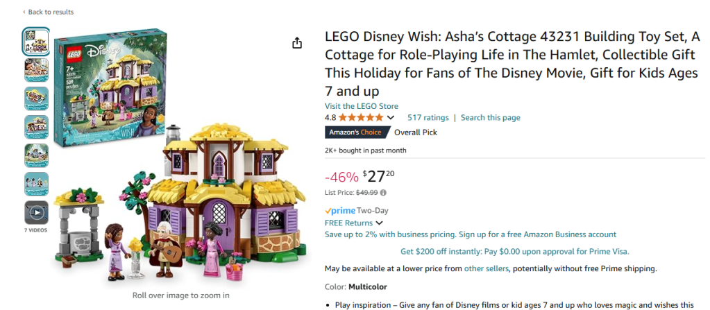Open the other sellers link
This screenshot has height=310, width=710.
[486, 268]
